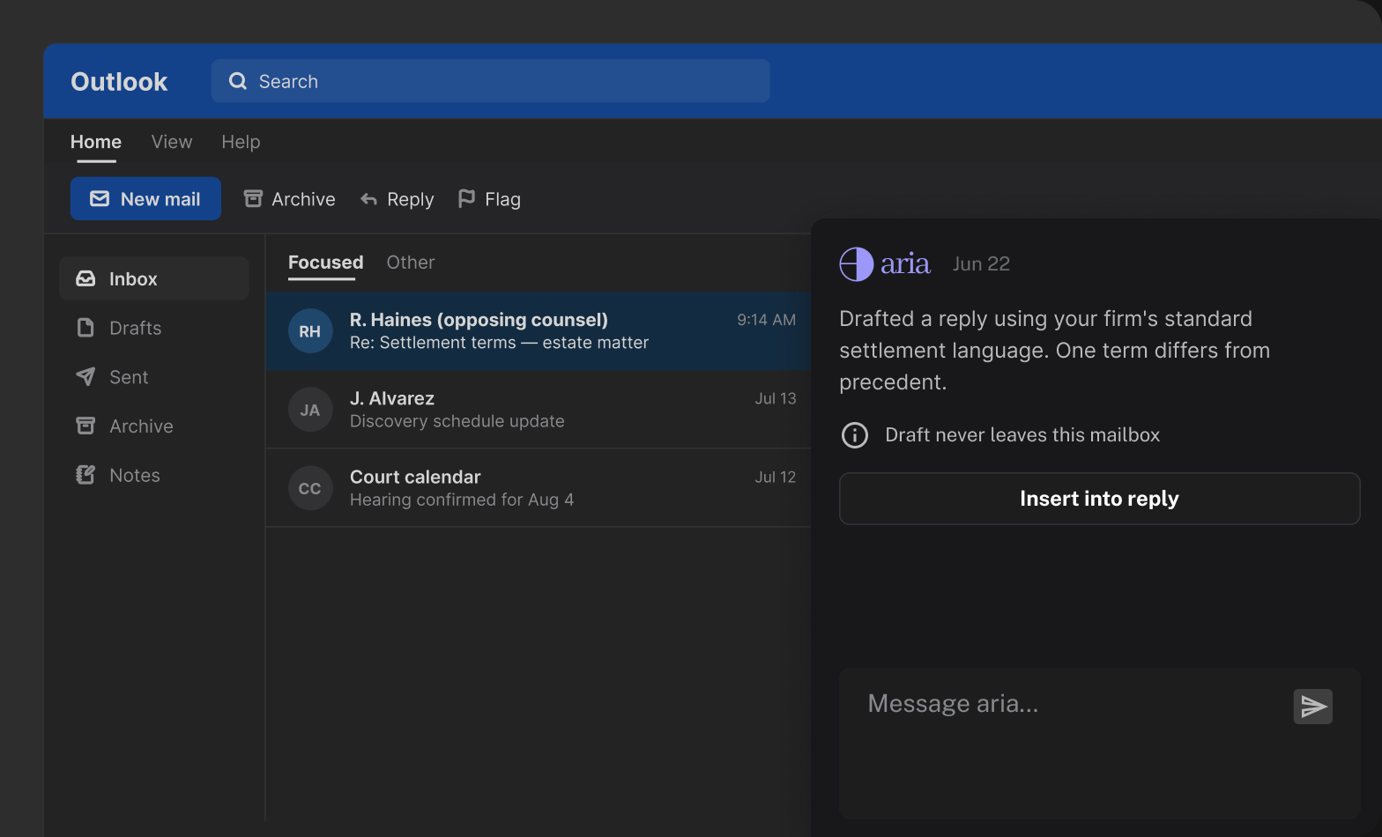Click the Insert into reply button
1382x837 pixels.
pos(1099,499)
